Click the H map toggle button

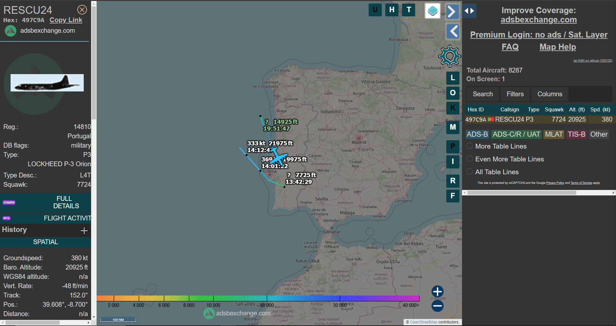tap(392, 10)
